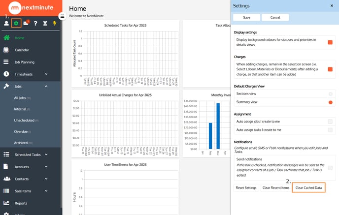Screen dimensions: 339x215
Task: Toggle the sidebar hamburger button
Action: pyautogui.click(x=62, y=16)
